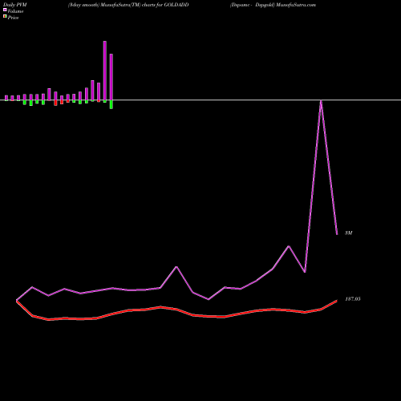Screen dimensions: 401x401
Task: Click the right end of the red price line
Action: (337, 301)
